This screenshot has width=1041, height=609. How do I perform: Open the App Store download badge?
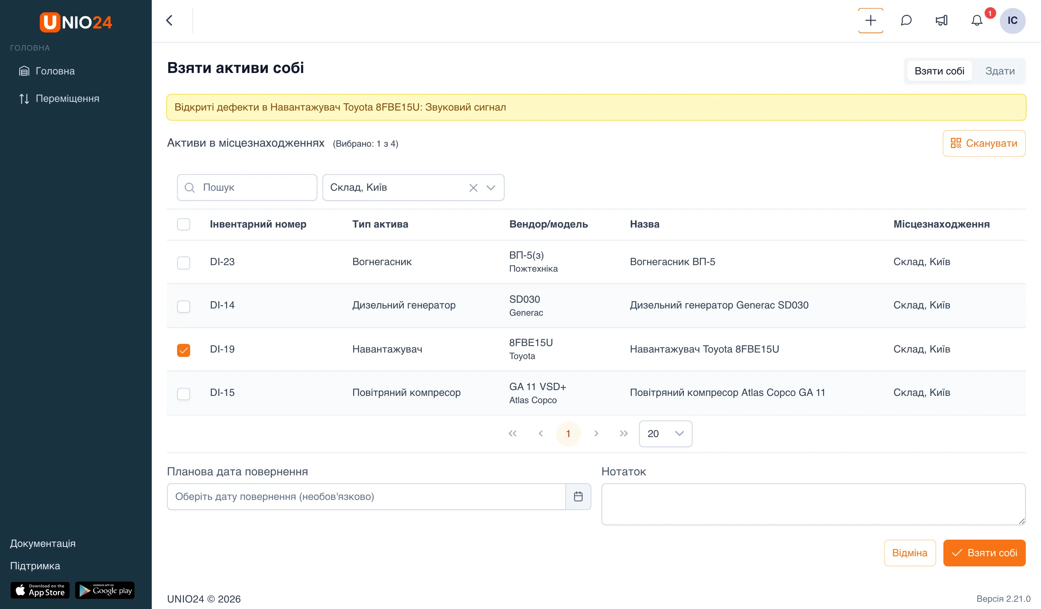pyautogui.click(x=40, y=590)
